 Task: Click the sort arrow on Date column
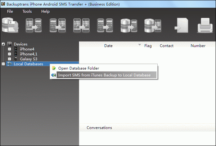pos(139,45)
